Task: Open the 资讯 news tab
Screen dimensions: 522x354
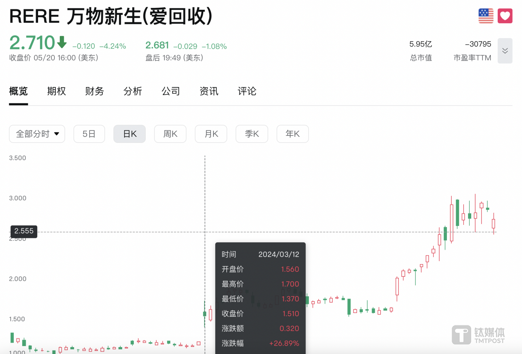Action: pyautogui.click(x=209, y=91)
